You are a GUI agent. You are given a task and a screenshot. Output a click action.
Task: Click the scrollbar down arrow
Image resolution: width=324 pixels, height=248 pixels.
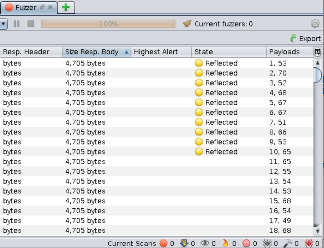(x=317, y=231)
